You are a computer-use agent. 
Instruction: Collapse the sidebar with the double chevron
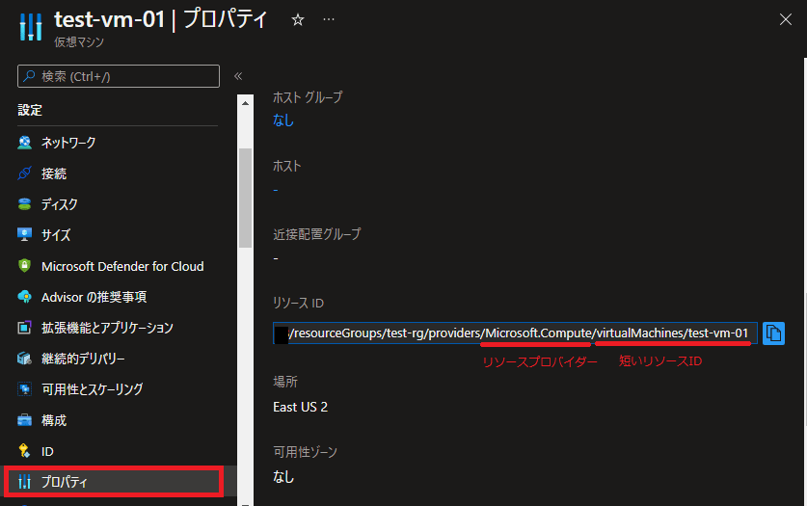(238, 76)
